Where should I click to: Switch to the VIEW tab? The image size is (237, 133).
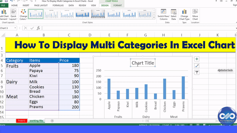pyautogui.click(x=93, y=5)
